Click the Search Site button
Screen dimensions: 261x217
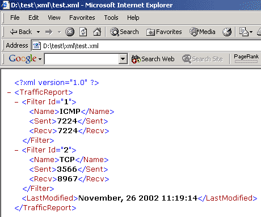point(203,59)
